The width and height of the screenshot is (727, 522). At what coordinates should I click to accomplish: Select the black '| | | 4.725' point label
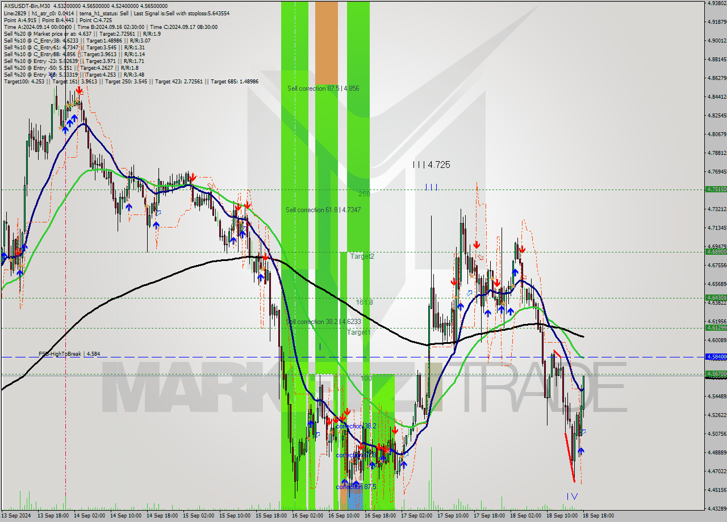pos(432,165)
